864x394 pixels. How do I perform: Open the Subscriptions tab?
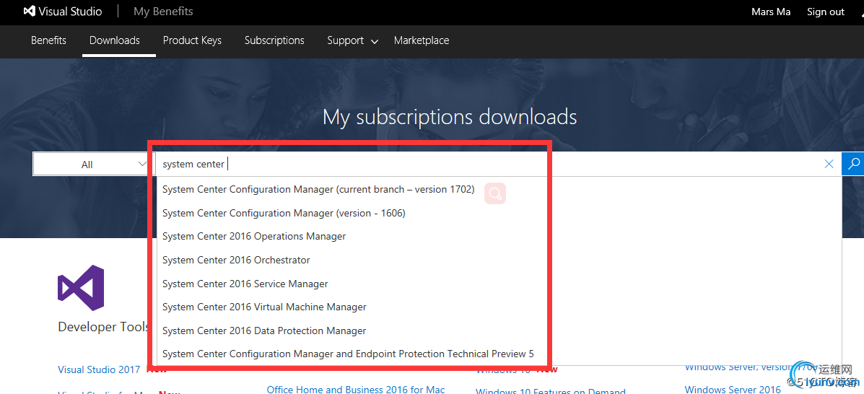click(x=274, y=40)
